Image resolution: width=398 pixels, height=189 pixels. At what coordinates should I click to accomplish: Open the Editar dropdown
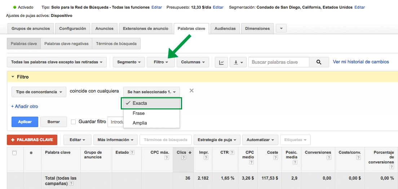tap(77, 140)
